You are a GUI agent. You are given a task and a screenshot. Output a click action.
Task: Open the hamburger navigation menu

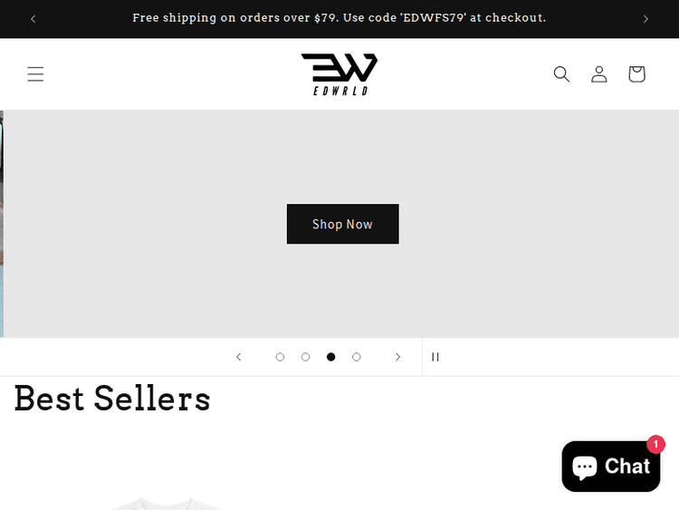pyautogui.click(x=35, y=74)
